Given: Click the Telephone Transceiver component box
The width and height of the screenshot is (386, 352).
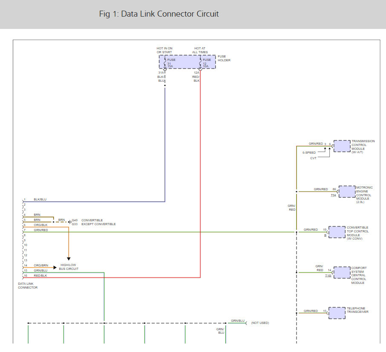Looking at the screenshot, I should [337, 313].
